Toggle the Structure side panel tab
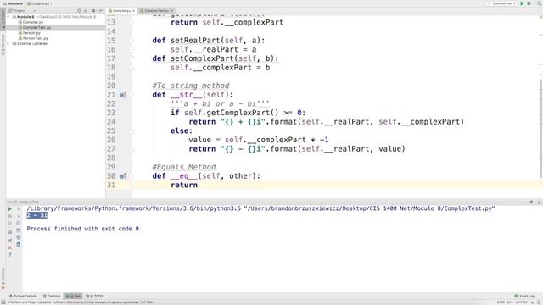This screenshot has width=543, height=305. 3,45
